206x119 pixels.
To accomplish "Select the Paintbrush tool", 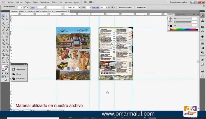I will 3,30.
